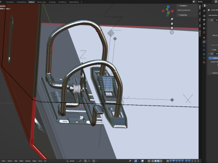Open the scene browse dropdown icon
Screen dimensions: 218x163
[x=194, y=1]
